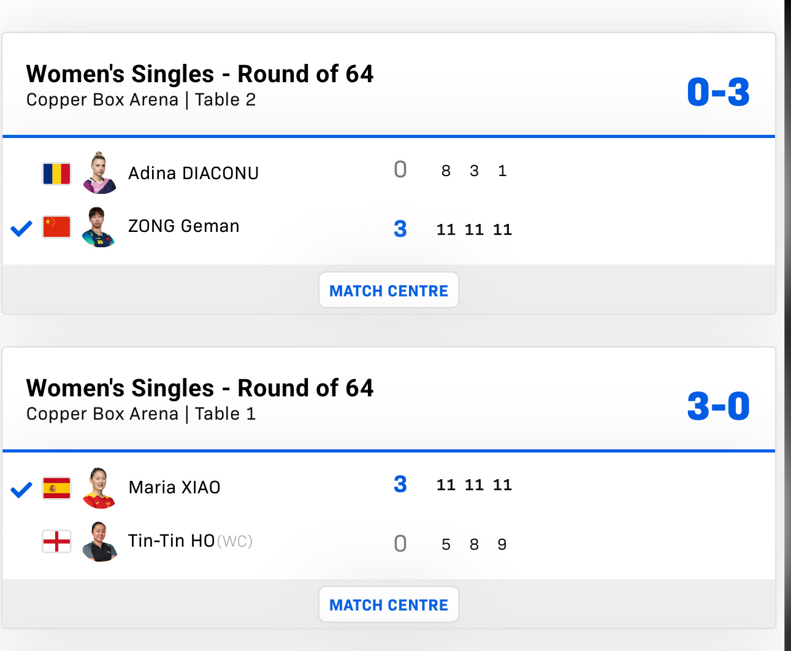
Task: Click the blue winner checkmark beside Maria XIAO
Action: click(x=21, y=490)
